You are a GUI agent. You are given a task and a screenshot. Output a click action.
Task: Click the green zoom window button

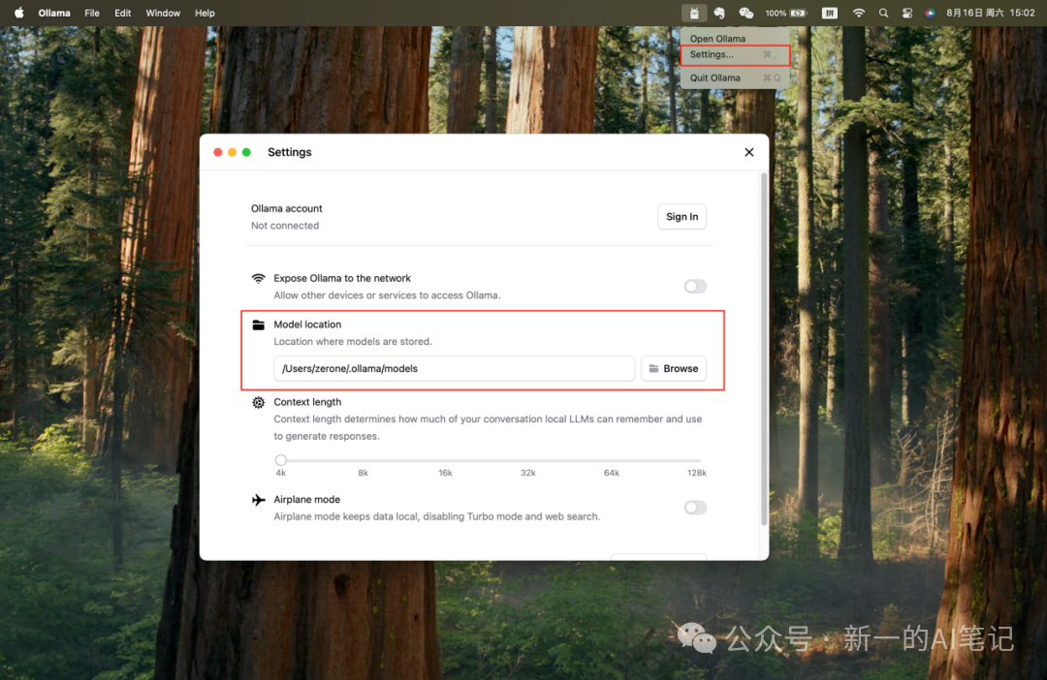point(246,152)
